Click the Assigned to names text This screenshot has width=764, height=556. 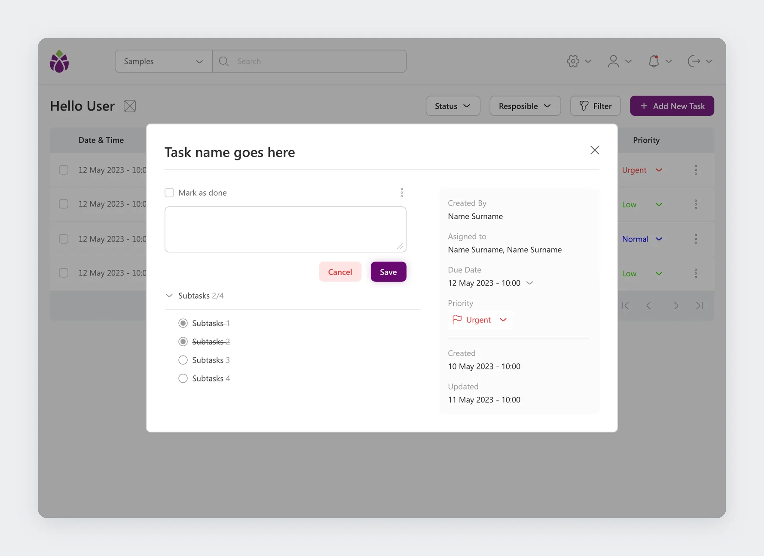point(505,250)
